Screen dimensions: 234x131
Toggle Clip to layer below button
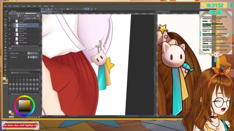click(18, 16)
